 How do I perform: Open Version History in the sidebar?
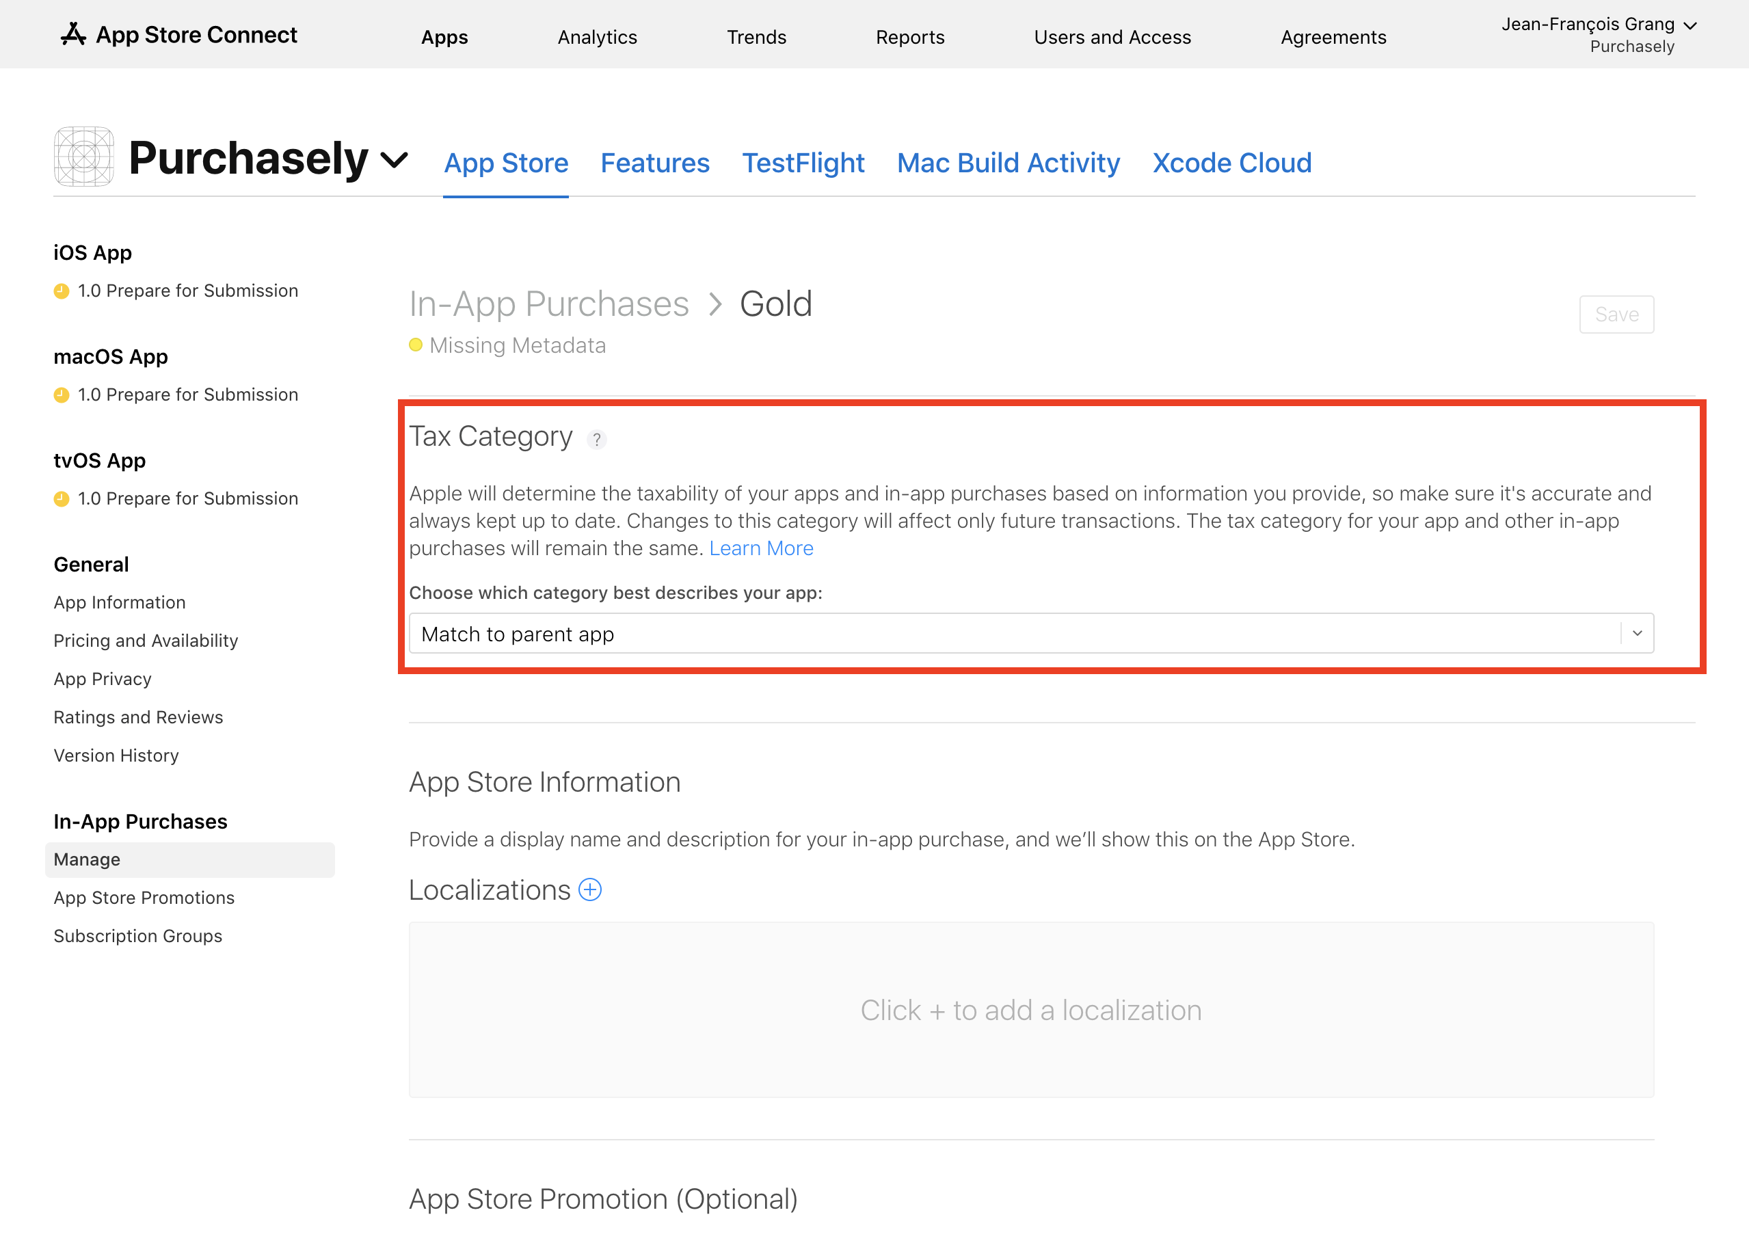116,756
